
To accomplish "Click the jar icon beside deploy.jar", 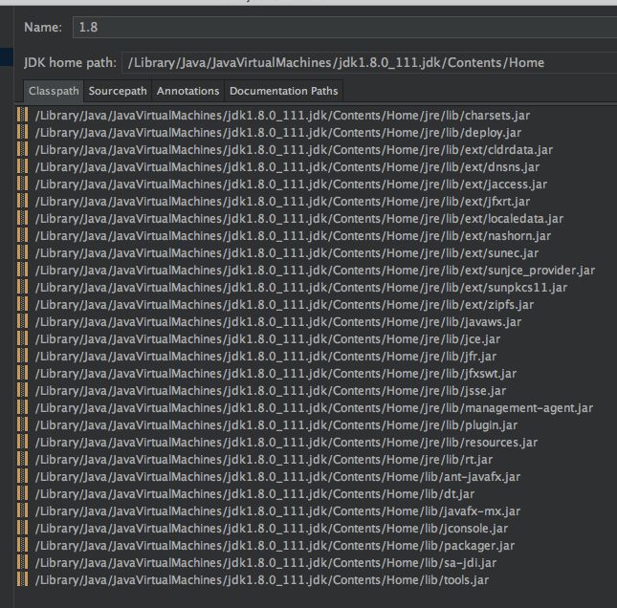I will click(x=23, y=133).
